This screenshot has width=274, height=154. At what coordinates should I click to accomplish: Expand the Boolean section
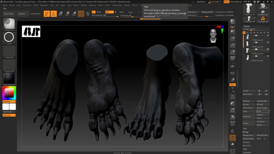(x=246, y=142)
